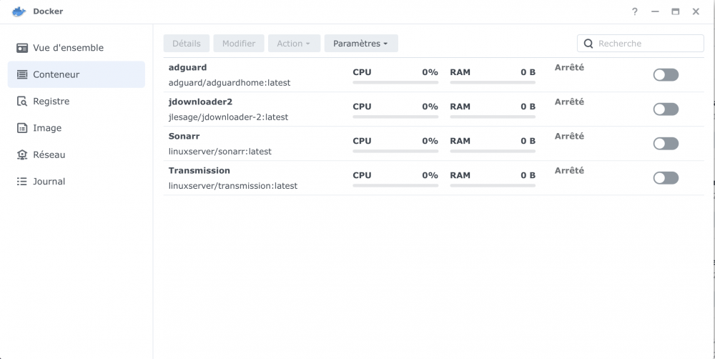Open the Paramètres dropdown menu
The image size is (715, 359).
click(x=360, y=44)
